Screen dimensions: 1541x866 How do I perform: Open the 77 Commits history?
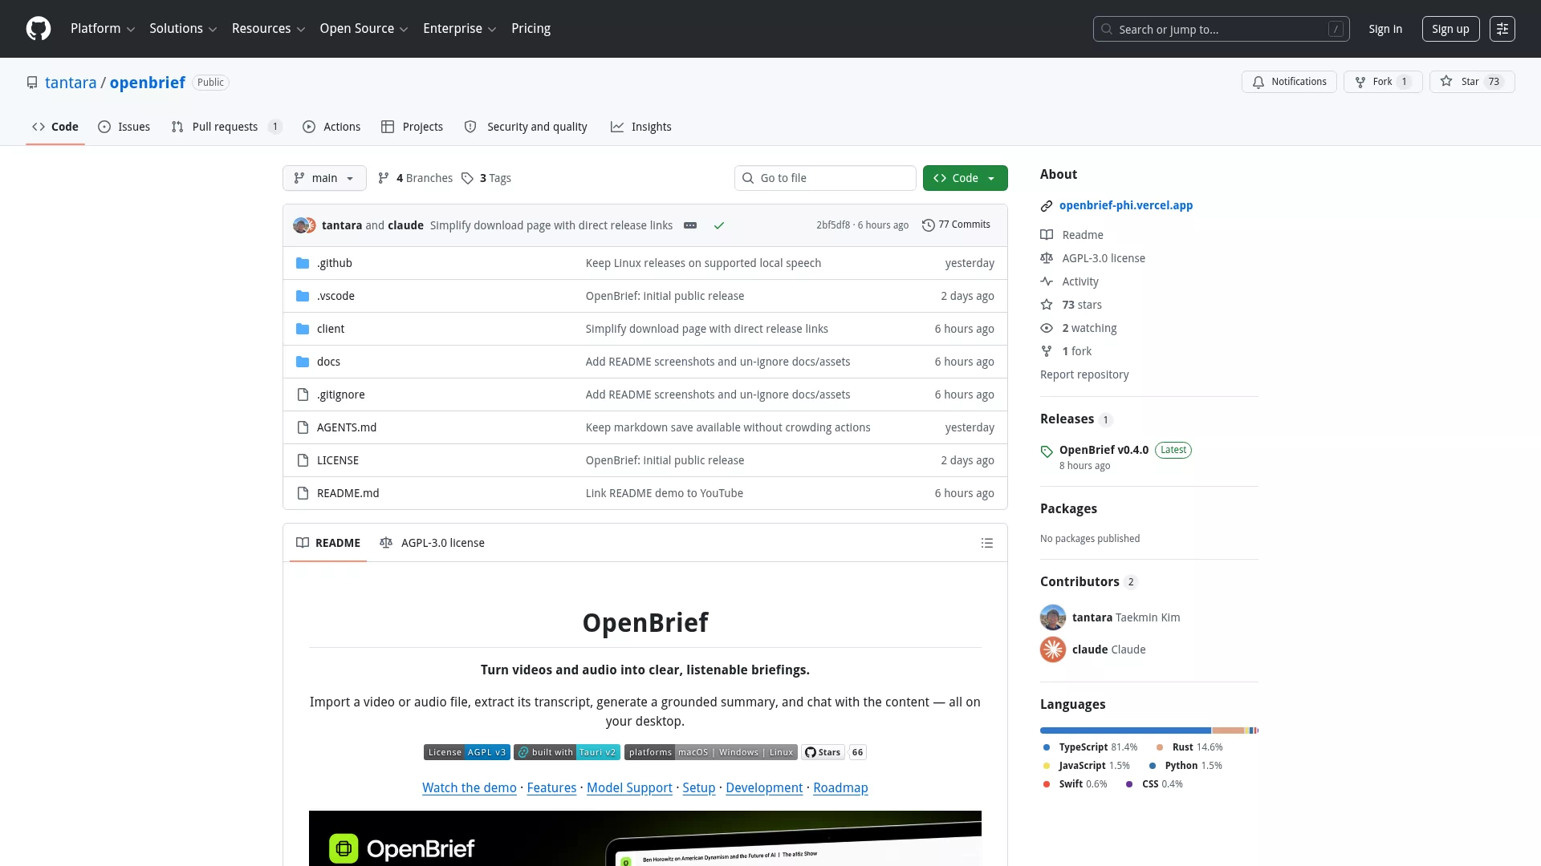956,225
